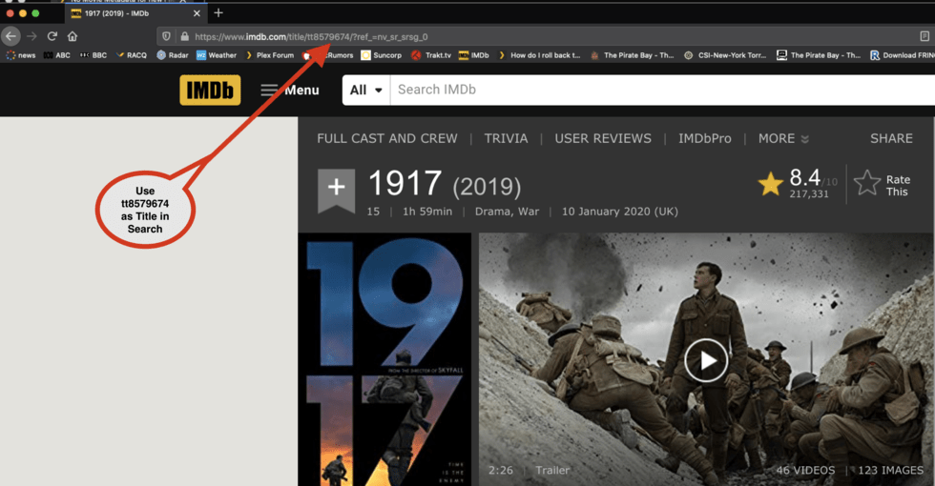Click the browser back arrow button
This screenshot has height=486, width=935.
tap(10, 36)
